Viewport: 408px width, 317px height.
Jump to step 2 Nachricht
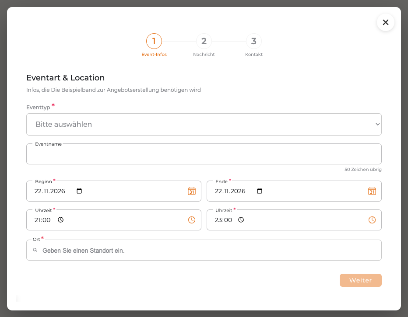[x=204, y=41]
